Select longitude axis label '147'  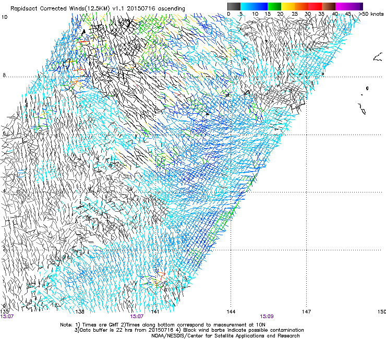click(306, 312)
